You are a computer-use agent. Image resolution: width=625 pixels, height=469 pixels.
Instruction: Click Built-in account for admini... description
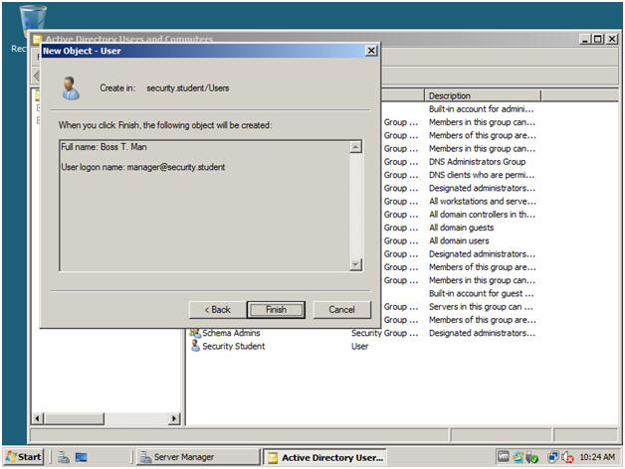(x=481, y=109)
